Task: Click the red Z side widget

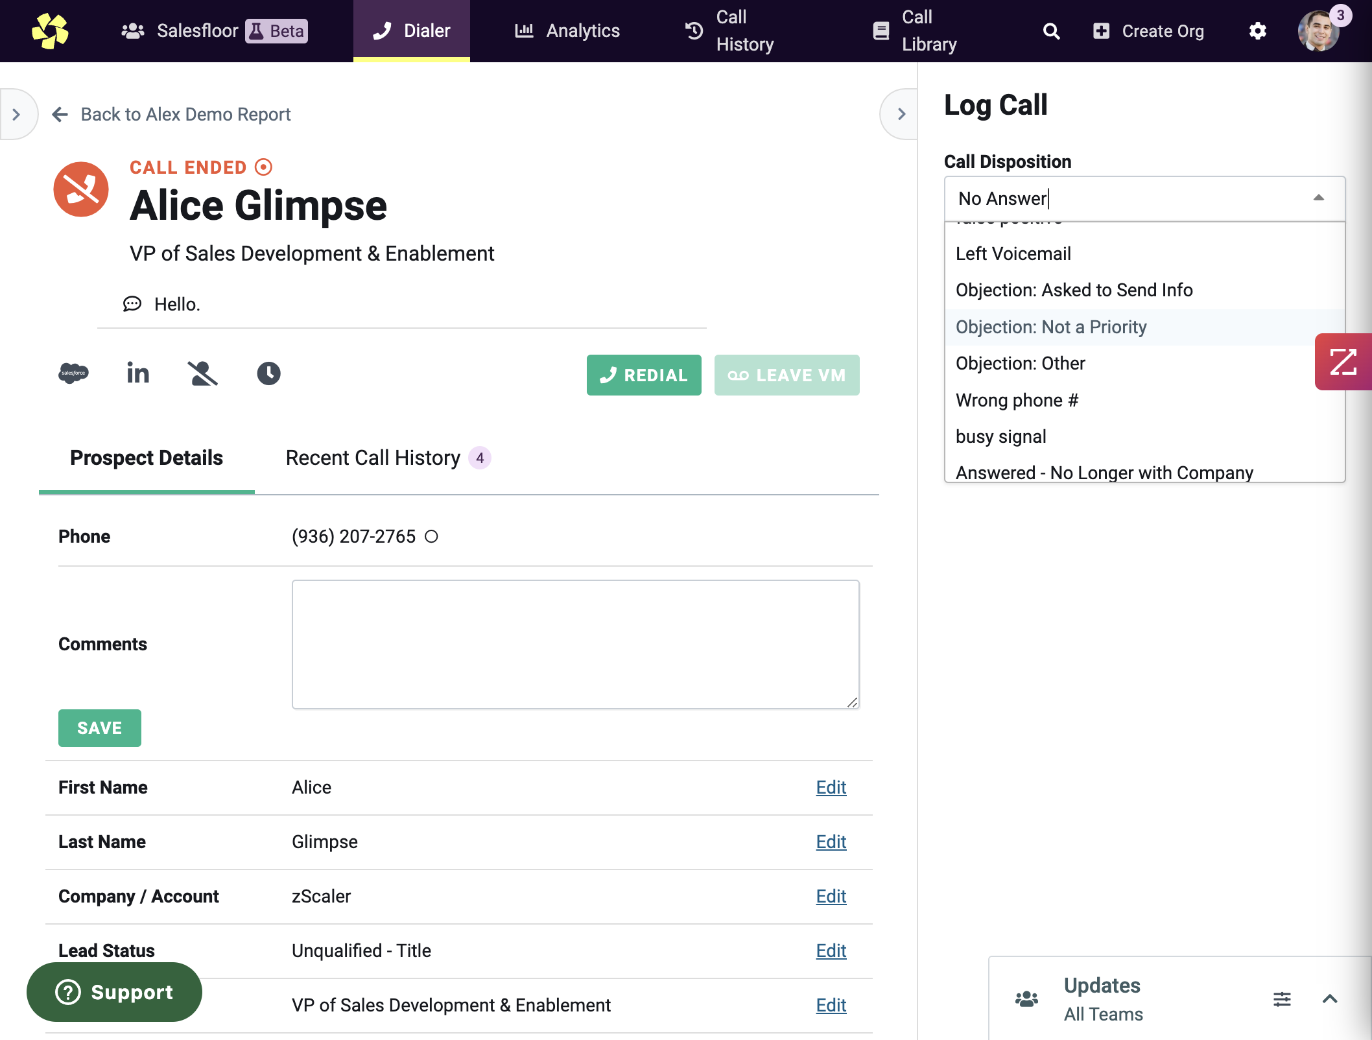Action: (1343, 362)
